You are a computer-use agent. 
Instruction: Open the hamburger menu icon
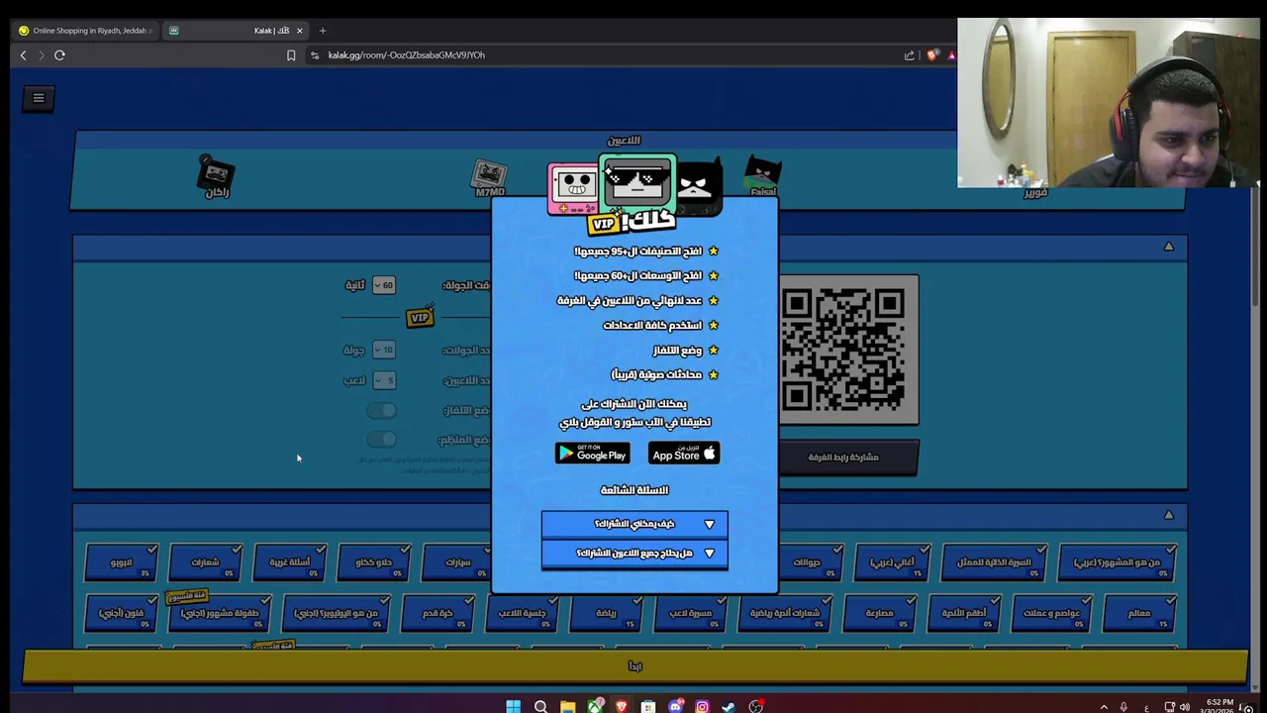39,97
